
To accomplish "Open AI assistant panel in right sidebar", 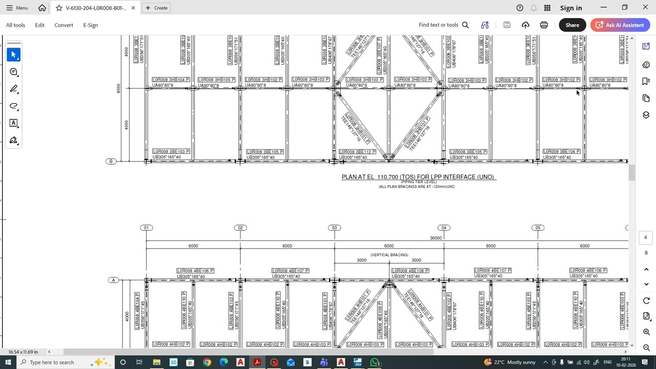I will click(646, 47).
